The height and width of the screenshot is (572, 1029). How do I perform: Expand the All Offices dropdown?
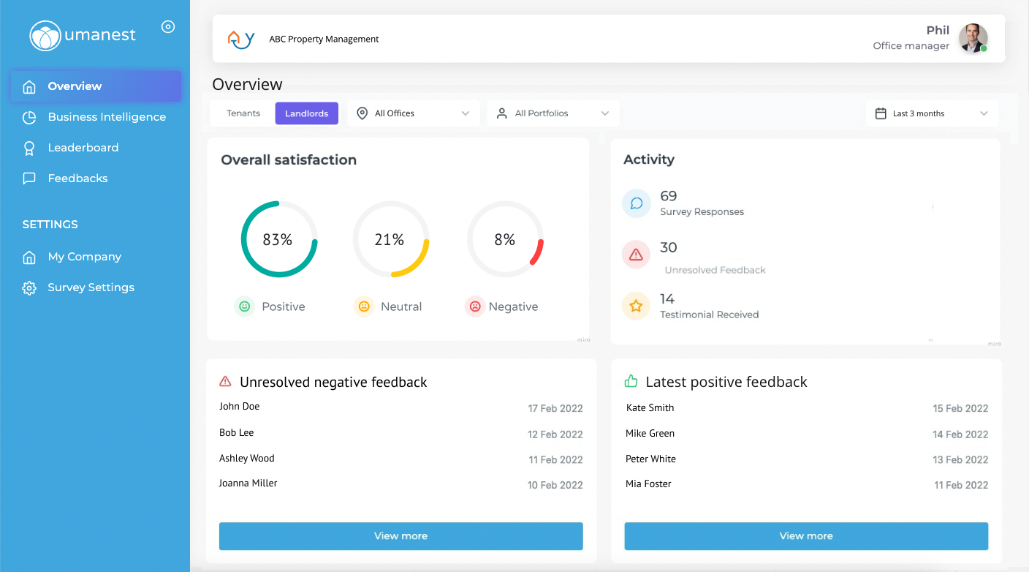413,113
